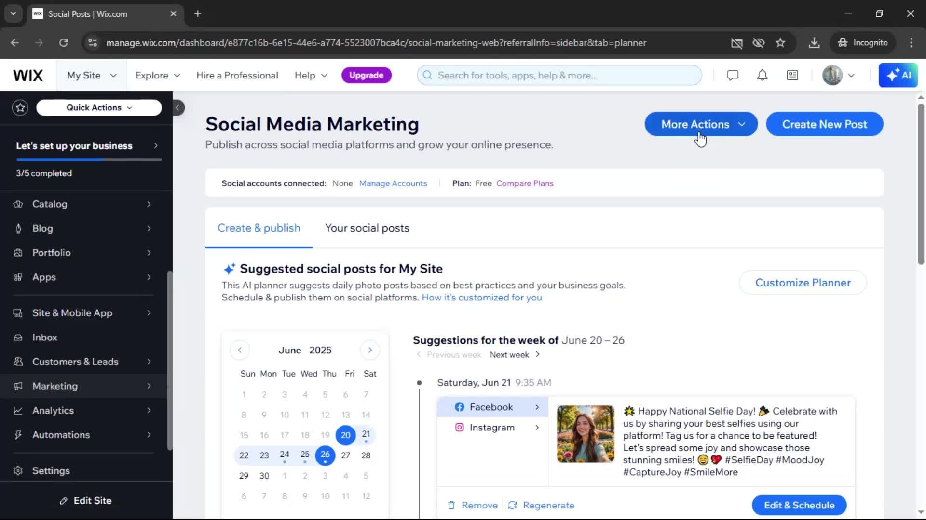Expand the Instagram post option arrow

pyautogui.click(x=537, y=428)
